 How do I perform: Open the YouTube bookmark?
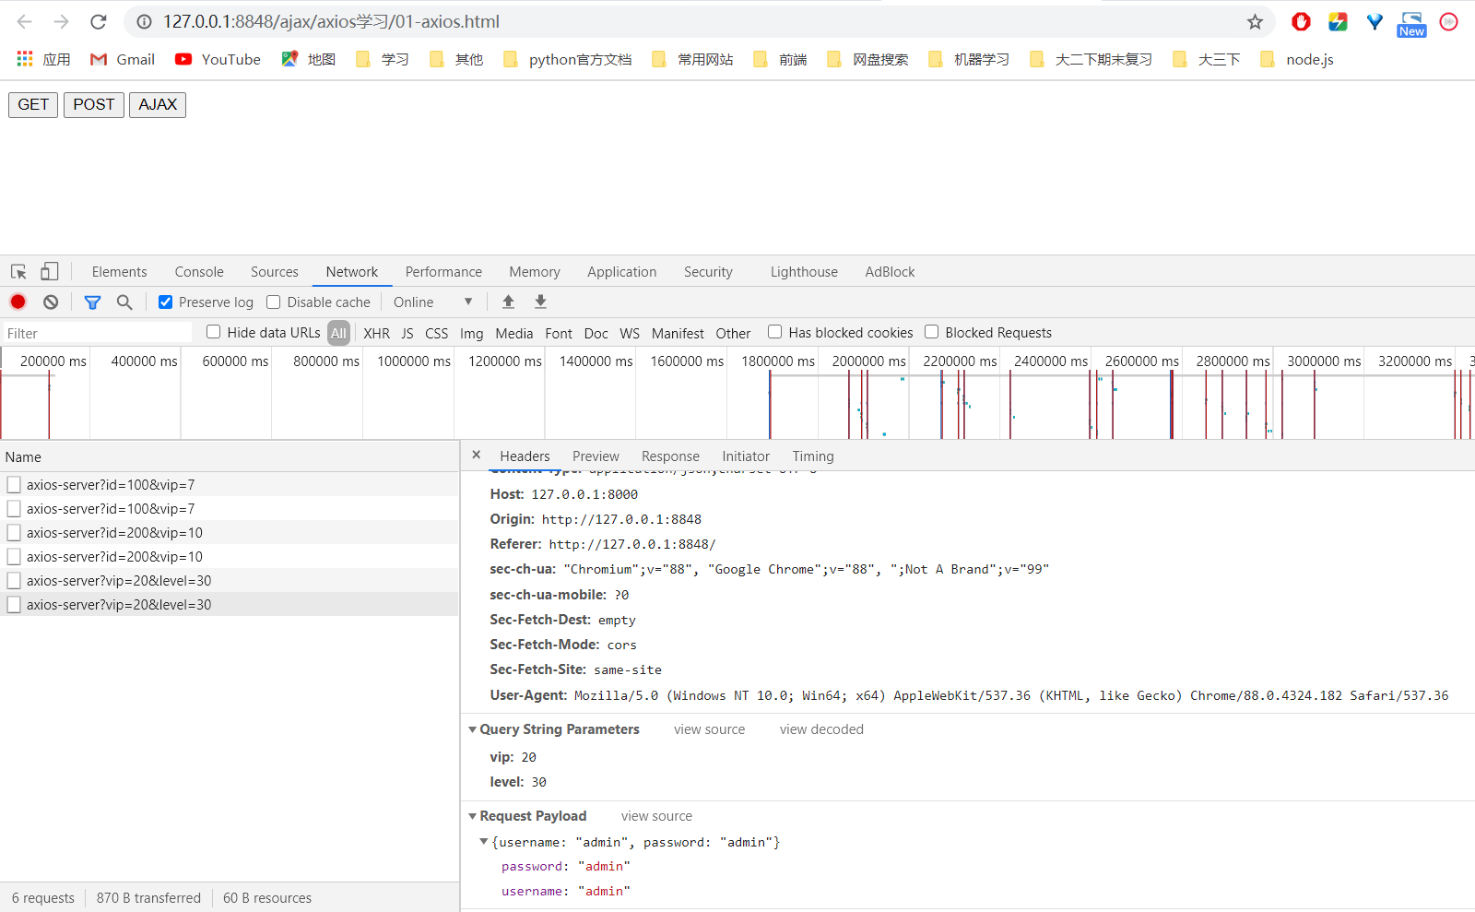[218, 59]
